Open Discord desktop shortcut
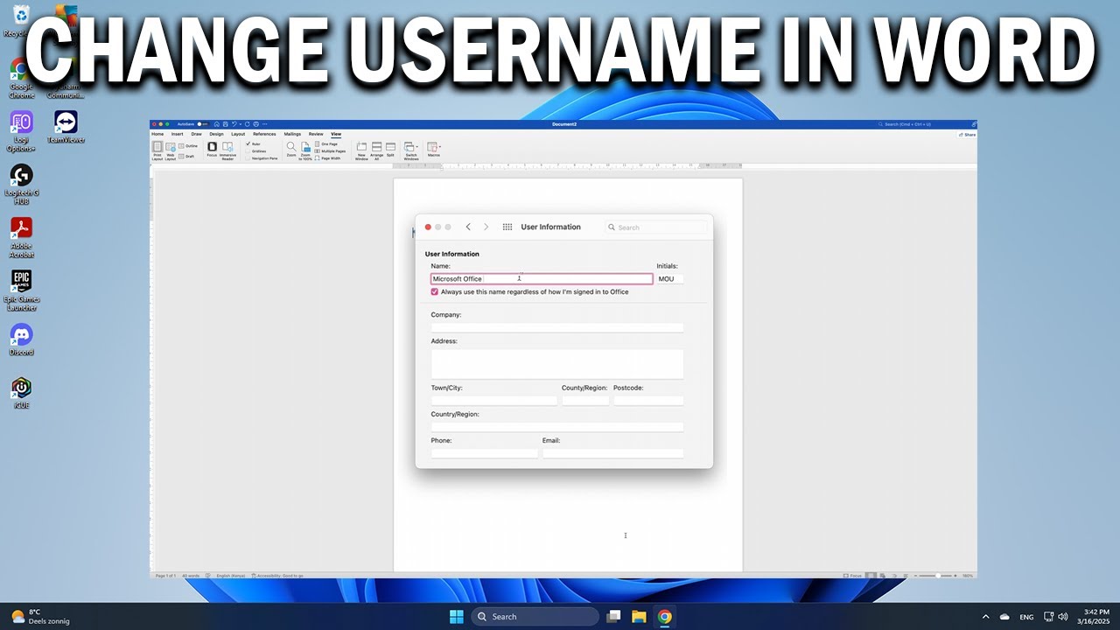1120x630 pixels. pyautogui.click(x=21, y=340)
